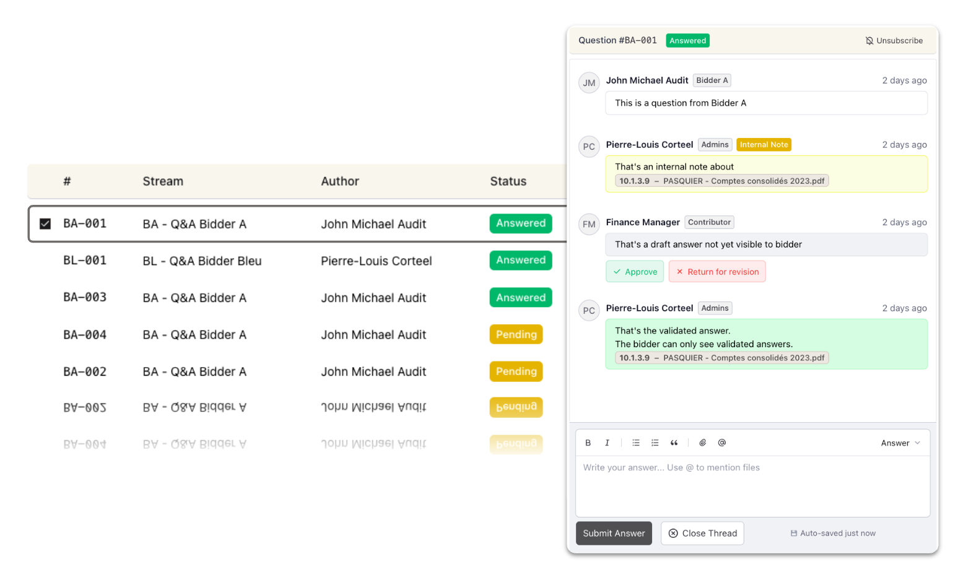
Task: Sort by the Status column header
Action: [x=508, y=181]
